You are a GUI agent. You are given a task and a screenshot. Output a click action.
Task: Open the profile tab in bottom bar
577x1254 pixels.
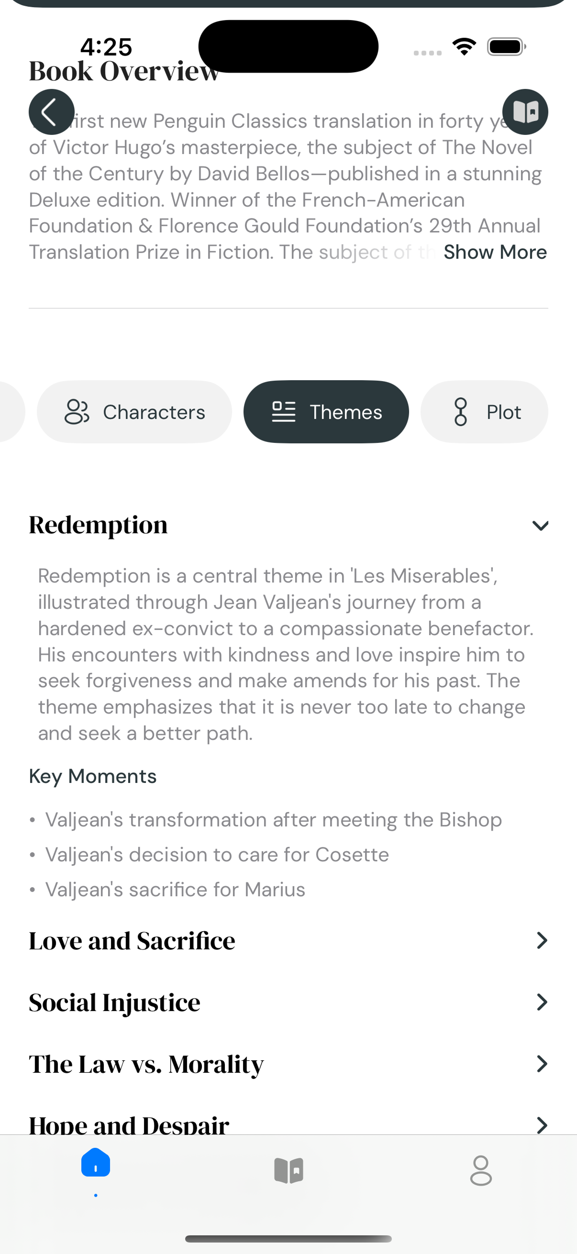[x=480, y=1170]
